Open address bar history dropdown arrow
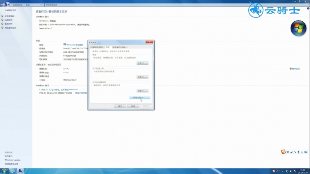 pos(40,5)
